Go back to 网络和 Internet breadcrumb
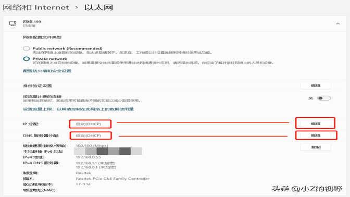This screenshot has width=350, height=197. tap(36, 7)
